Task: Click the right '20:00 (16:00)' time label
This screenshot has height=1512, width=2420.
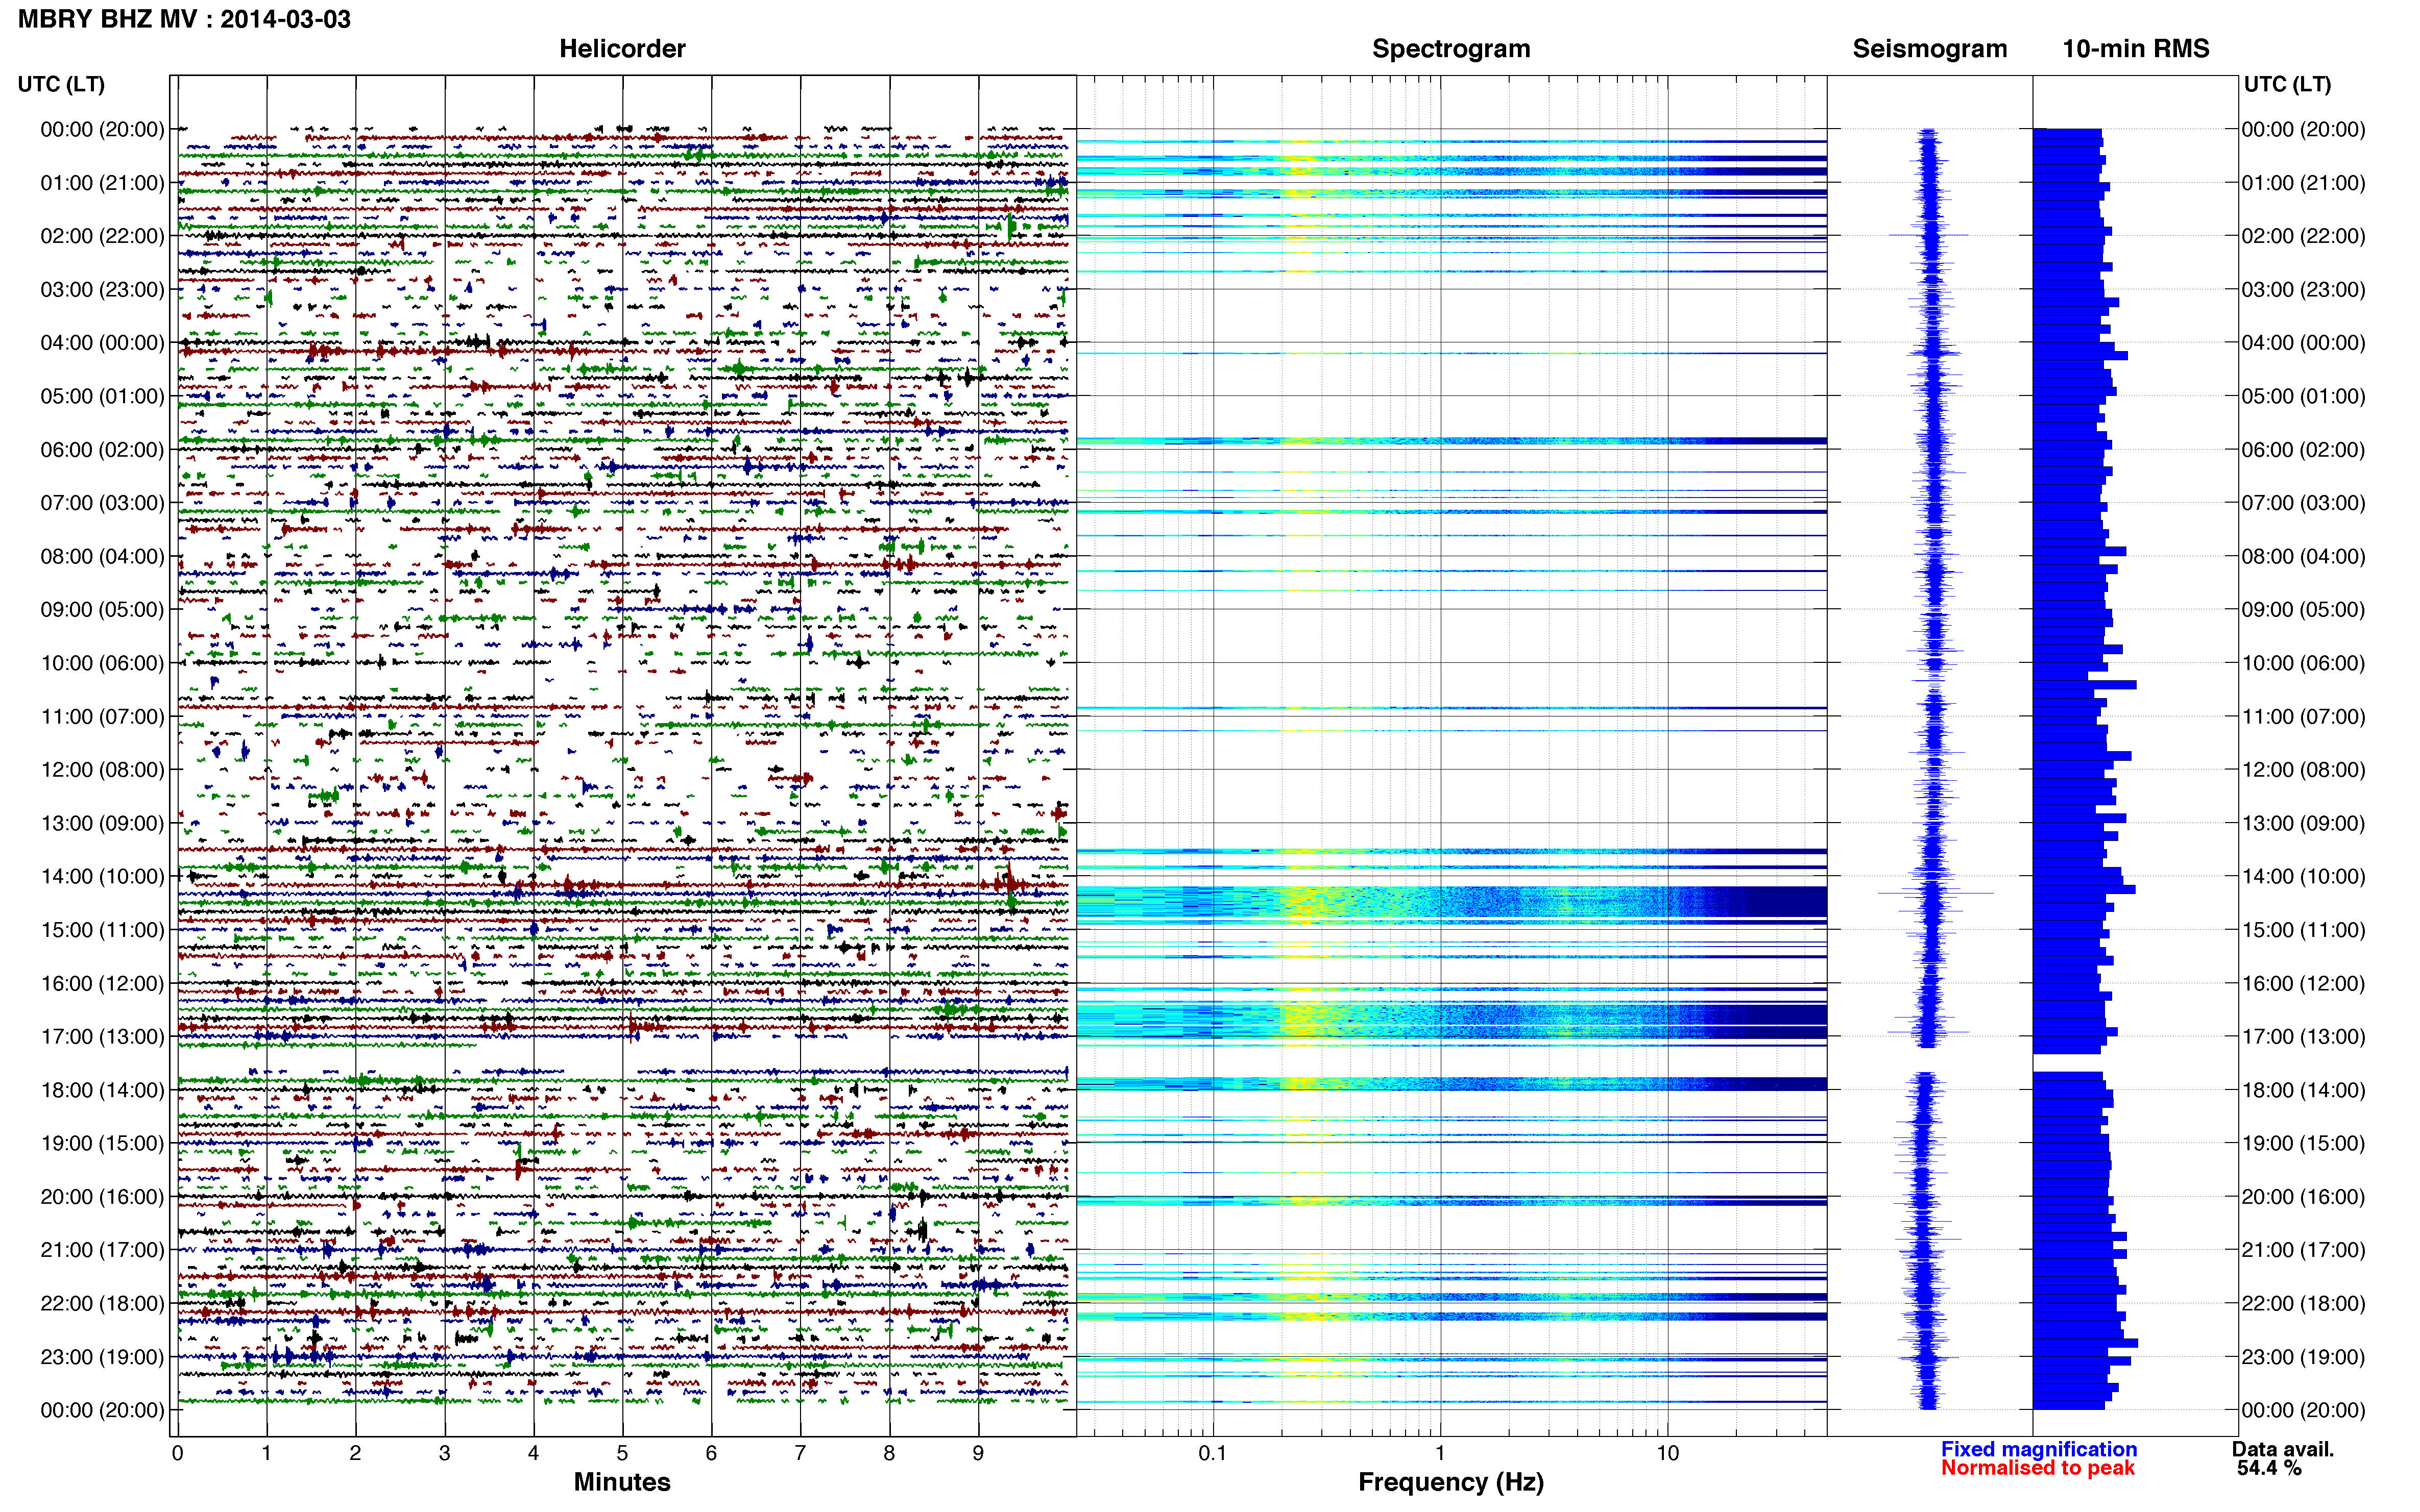Action: point(2303,1197)
